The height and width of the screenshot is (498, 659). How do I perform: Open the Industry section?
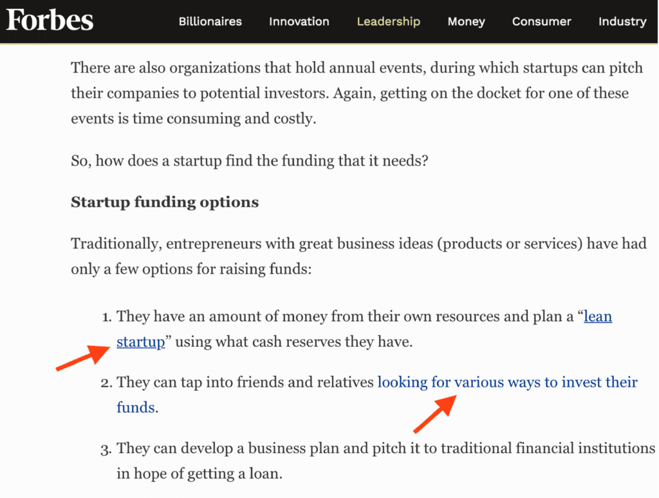click(x=622, y=21)
